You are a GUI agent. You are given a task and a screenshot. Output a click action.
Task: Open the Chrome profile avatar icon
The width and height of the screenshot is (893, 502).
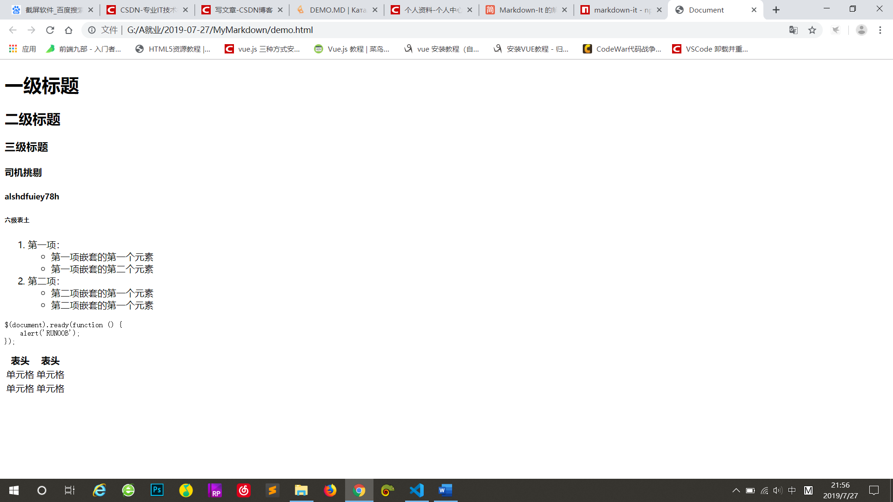pos(861,30)
